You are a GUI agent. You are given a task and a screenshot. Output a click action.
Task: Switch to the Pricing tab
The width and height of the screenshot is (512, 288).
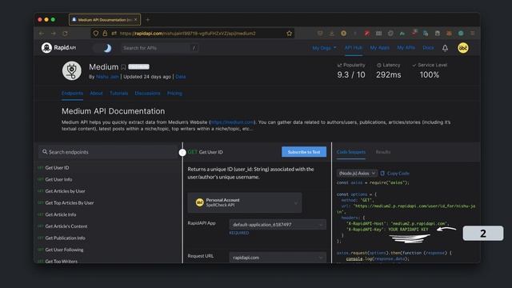(x=174, y=94)
